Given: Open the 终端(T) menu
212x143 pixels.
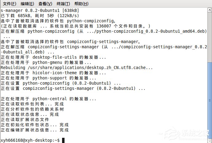Looking at the screenshot, I should click(63, 4).
